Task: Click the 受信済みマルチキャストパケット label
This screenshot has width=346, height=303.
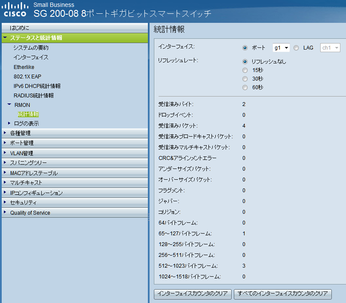Action: [194, 147]
